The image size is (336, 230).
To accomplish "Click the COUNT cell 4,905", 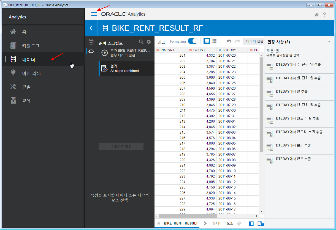I will [x=202, y=182].
